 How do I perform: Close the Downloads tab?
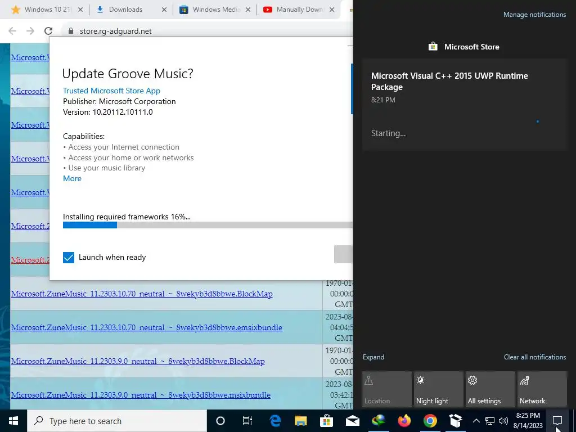coord(164,10)
